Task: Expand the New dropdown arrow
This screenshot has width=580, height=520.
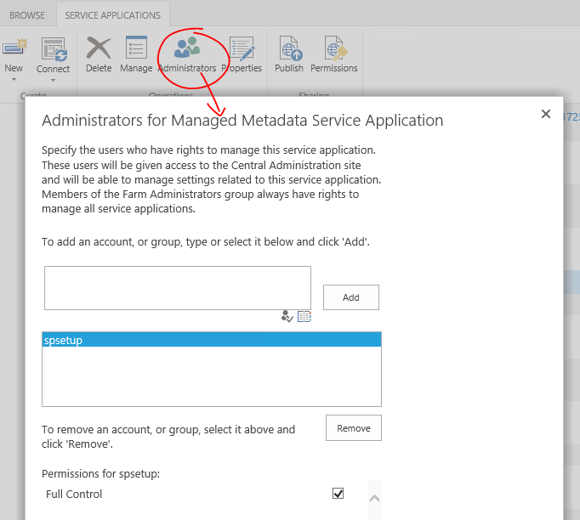Action: 14,81
